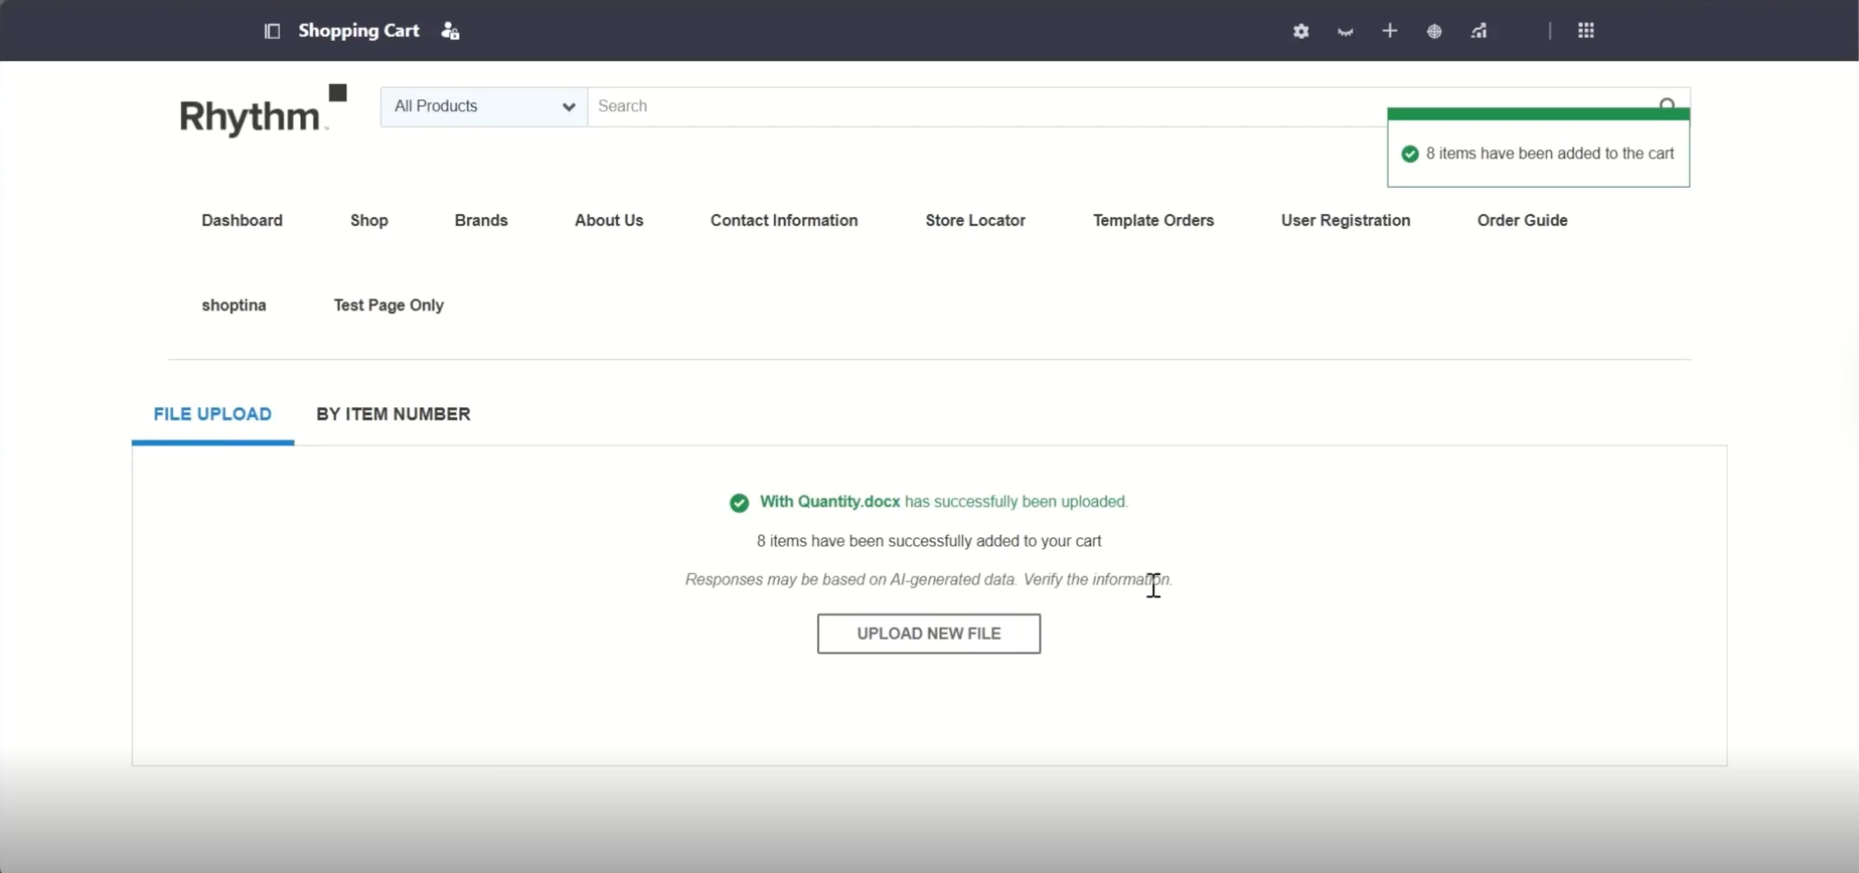This screenshot has height=873, width=1859.
Task: Click the user permissions icon beside Shopping Cart
Action: 449,30
